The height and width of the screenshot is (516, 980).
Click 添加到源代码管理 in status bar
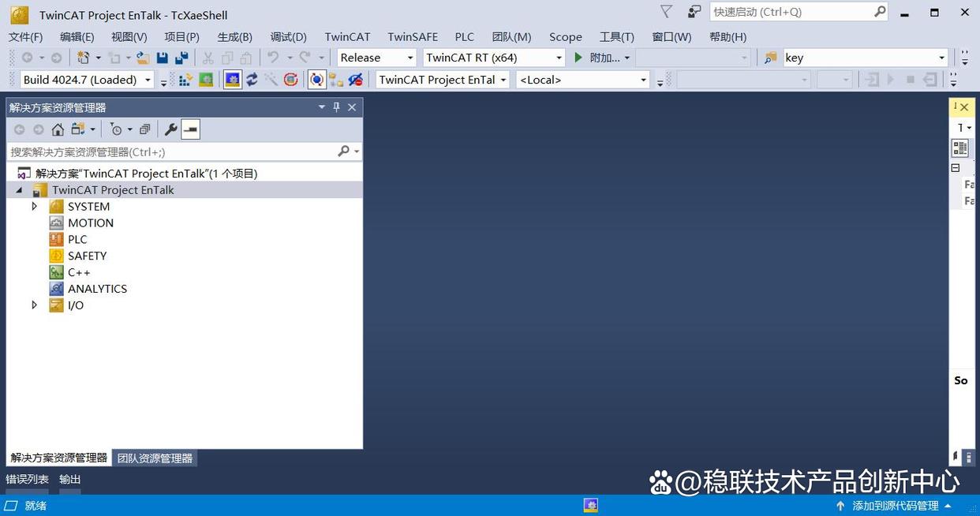pos(895,506)
